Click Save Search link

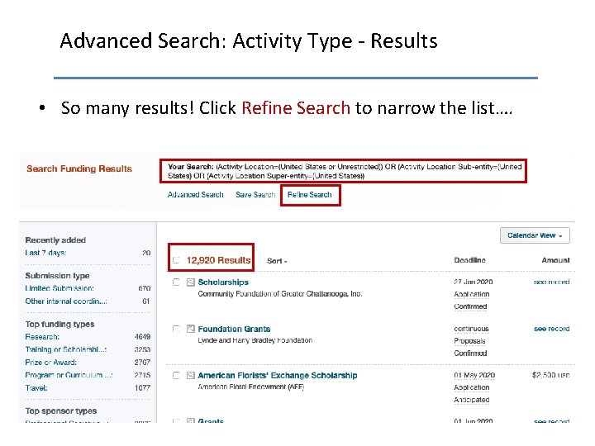coord(255,195)
